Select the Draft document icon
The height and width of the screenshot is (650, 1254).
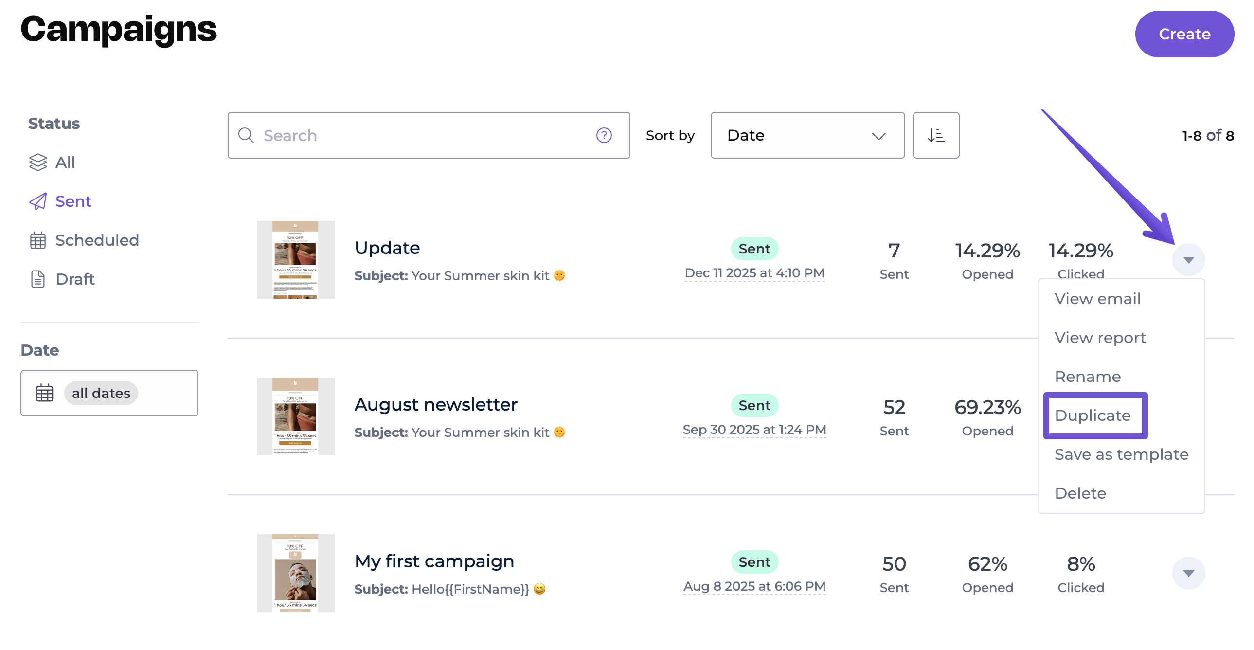tap(38, 279)
